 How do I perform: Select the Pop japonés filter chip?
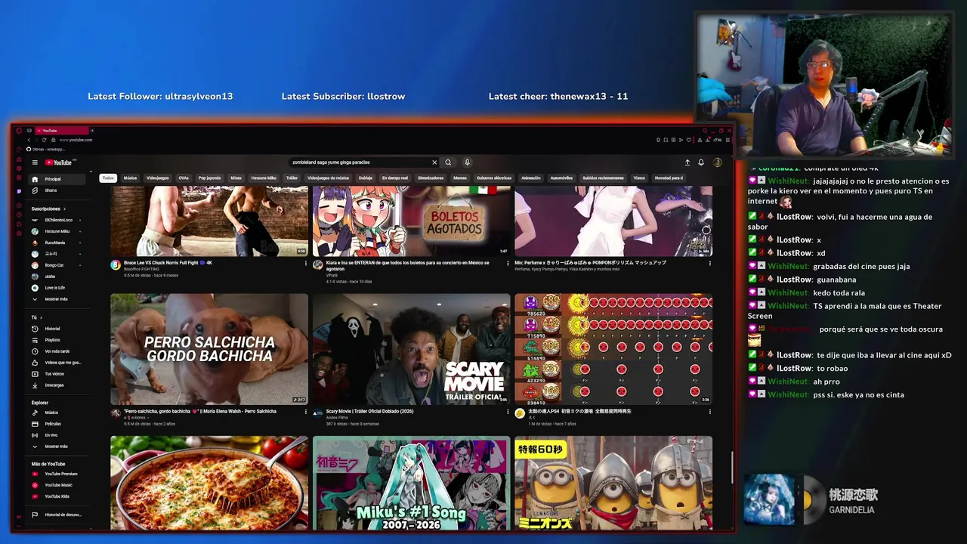coord(209,178)
